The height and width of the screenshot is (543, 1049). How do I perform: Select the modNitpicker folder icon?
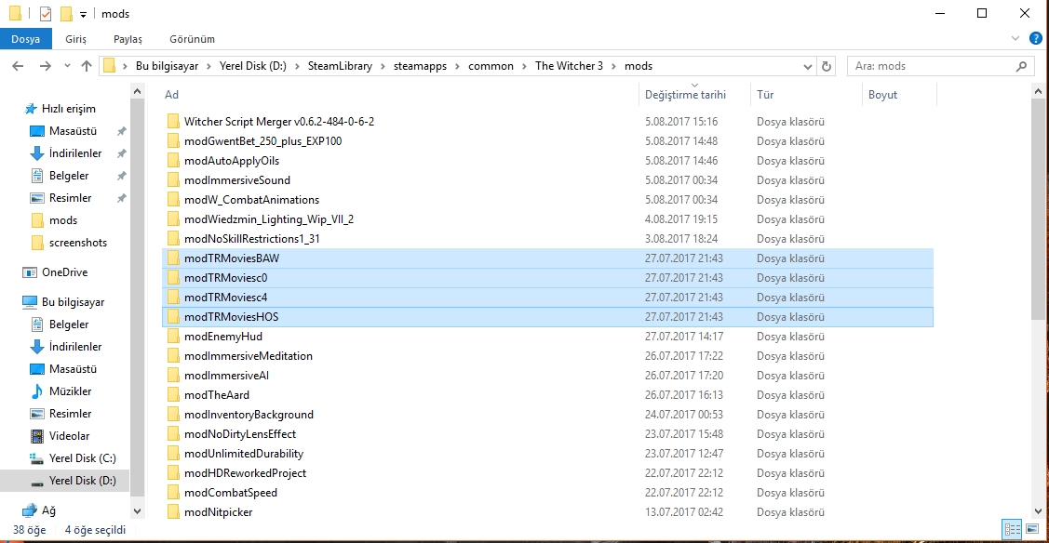[173, 512]
